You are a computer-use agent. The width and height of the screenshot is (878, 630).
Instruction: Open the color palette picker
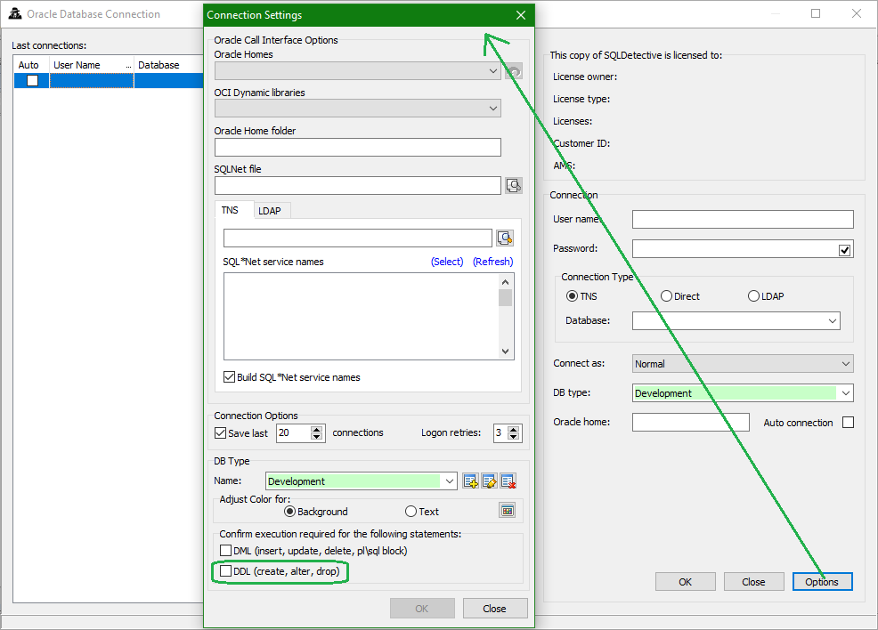pos(508,510)
